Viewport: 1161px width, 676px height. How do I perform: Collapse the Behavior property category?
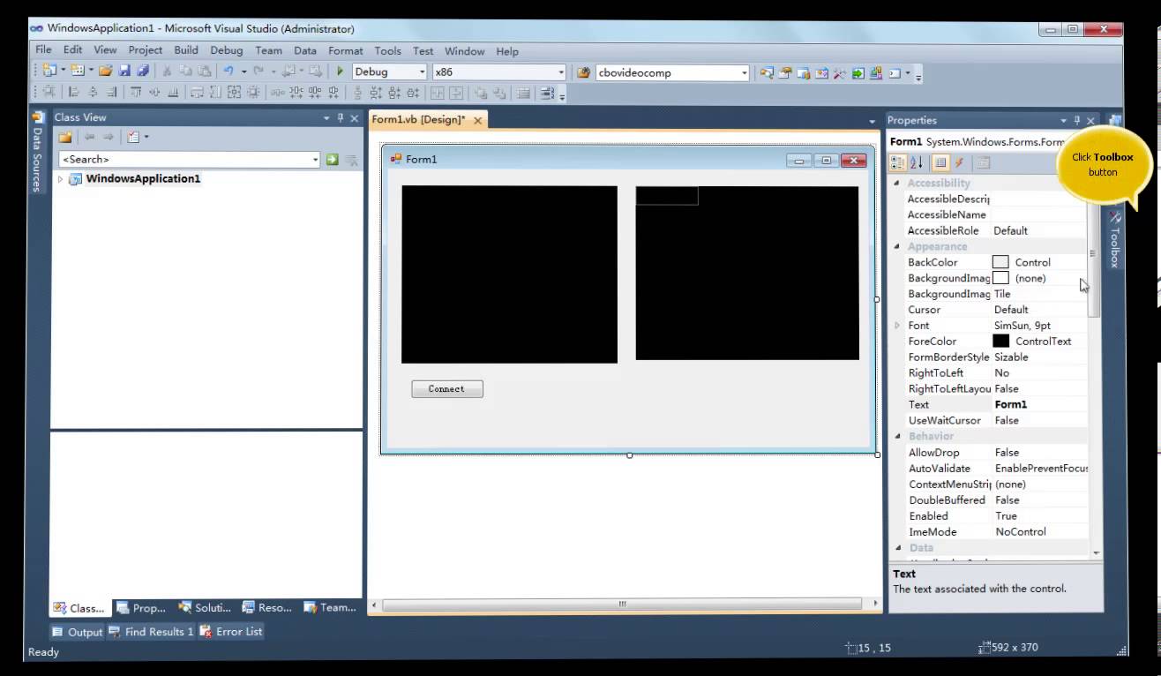[x=897, y=436]
